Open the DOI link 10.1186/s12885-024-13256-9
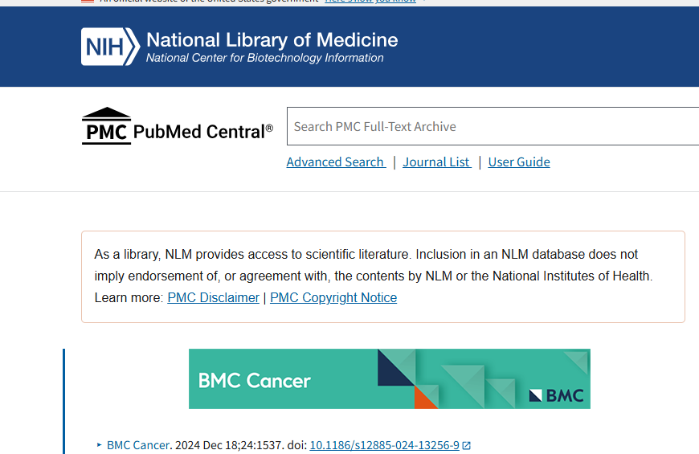Viewport: 699px width, 454px height. click(384, 445)
